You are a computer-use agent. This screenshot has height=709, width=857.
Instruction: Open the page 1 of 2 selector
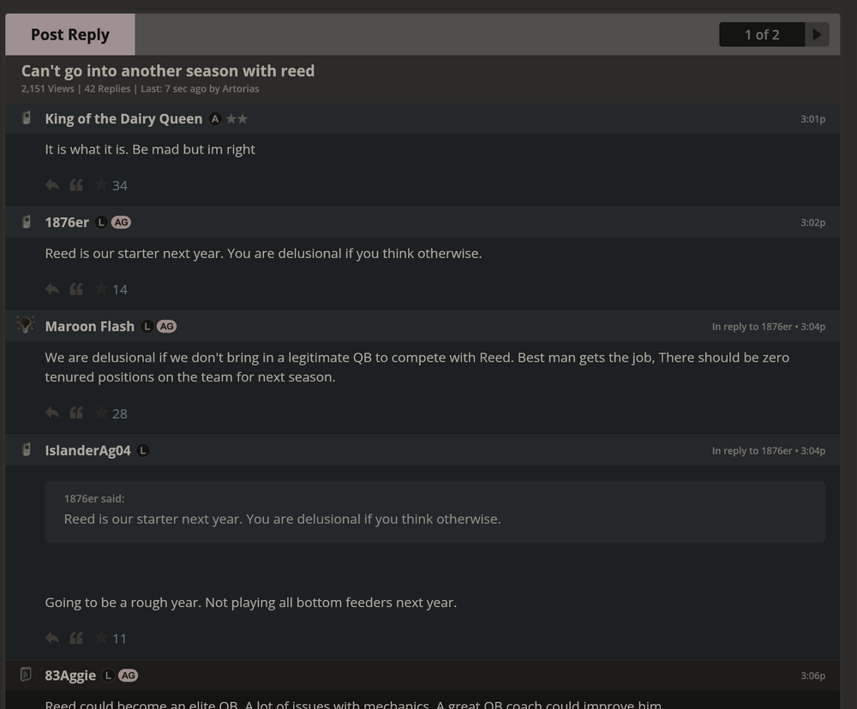click(x=762, y=34)
